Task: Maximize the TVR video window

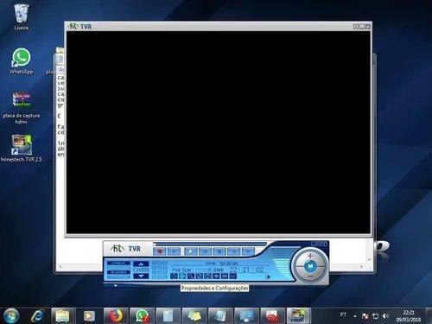Action: 362,27
